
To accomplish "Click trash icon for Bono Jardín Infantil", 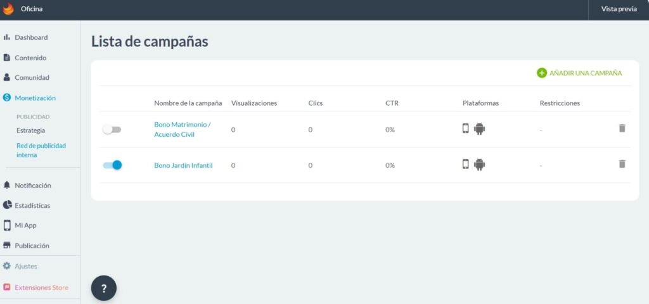I will (622, 164).
